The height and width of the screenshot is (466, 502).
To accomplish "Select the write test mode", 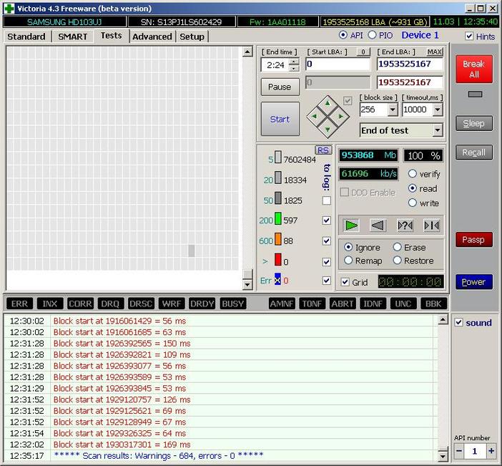I will pyautogui.click(x=413, y=203).
